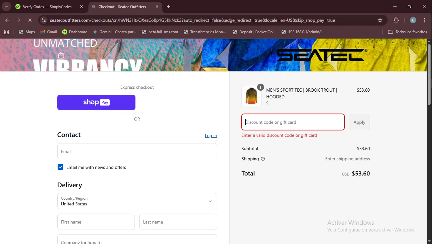The image size is (432, 244).
Task: Minimize the Chrome window
Action: [x=395, y=6]
